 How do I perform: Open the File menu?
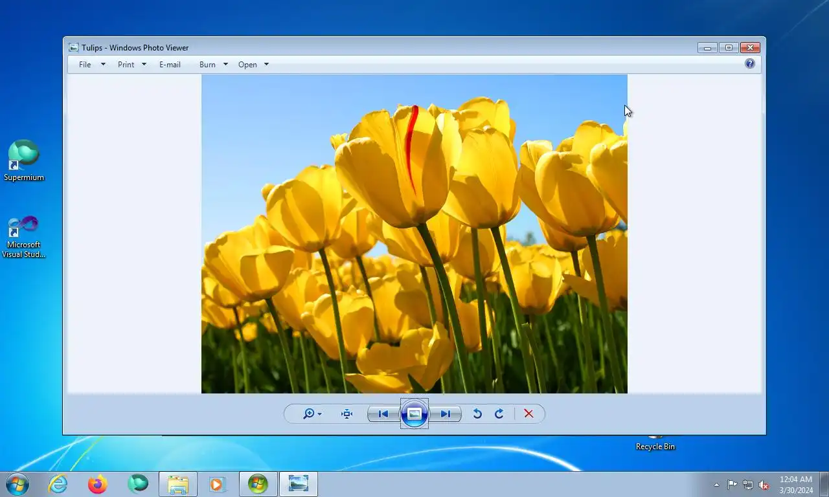pos(85,65)
